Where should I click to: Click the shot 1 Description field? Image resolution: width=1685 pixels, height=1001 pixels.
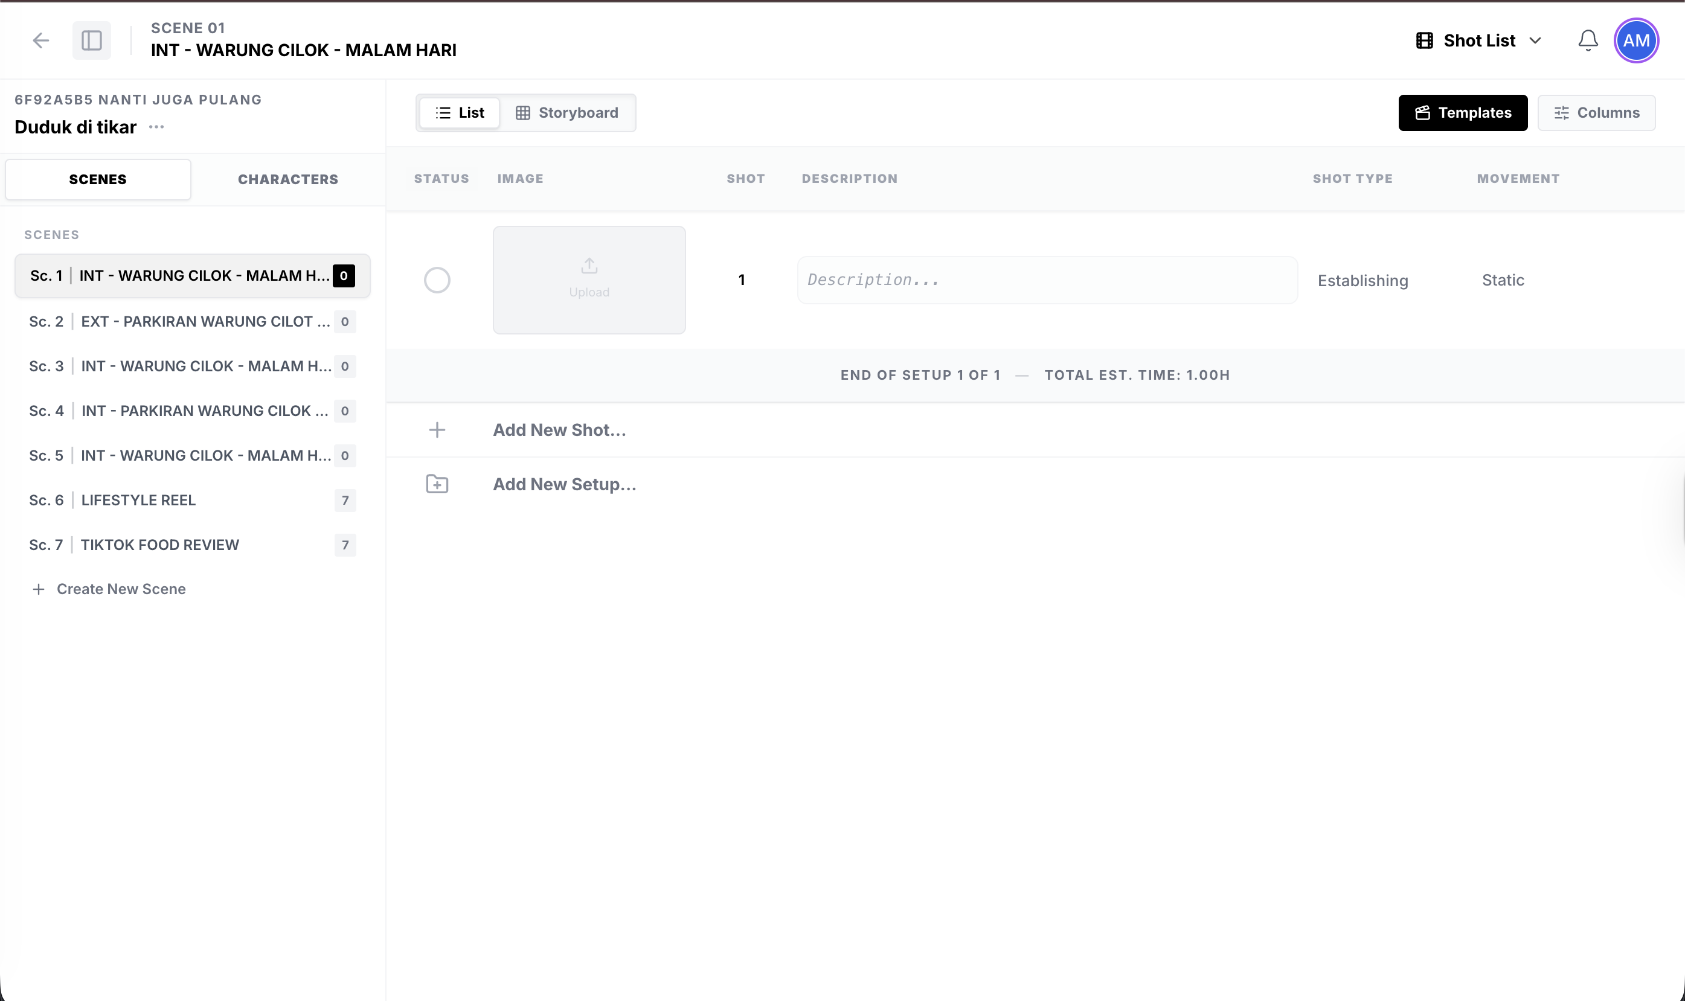point(1047,280)
